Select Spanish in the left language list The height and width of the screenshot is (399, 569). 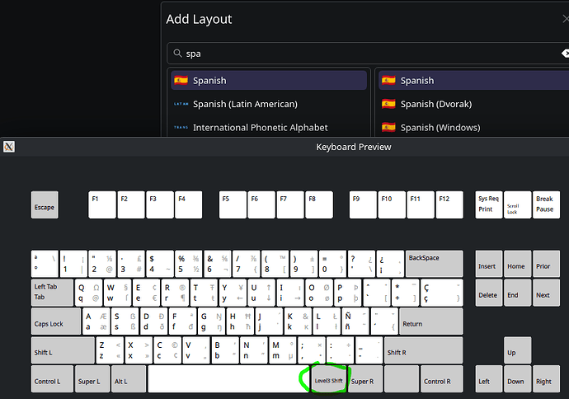[x=268, y=80]
